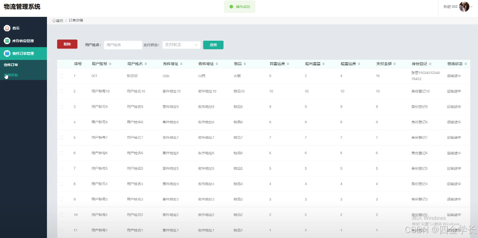Sort table by 首重运费 column arrows
The image size is (478, 238).
point(288,64)
